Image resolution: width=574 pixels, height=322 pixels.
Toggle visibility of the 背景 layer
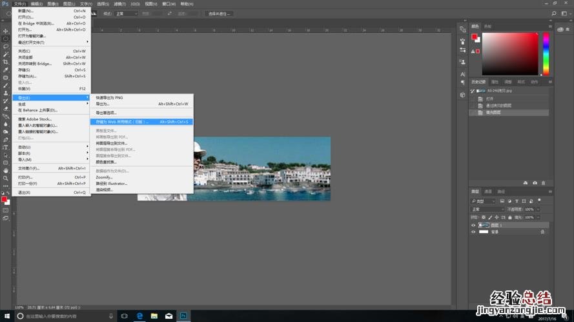(x=473, y=232)
